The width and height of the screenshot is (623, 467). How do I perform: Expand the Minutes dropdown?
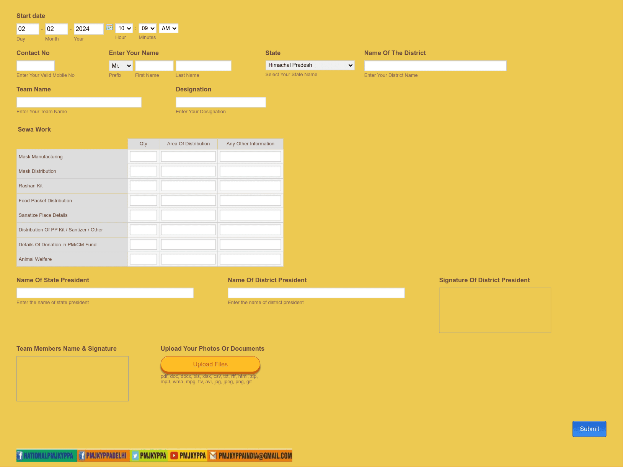click(x=148, y=28)
